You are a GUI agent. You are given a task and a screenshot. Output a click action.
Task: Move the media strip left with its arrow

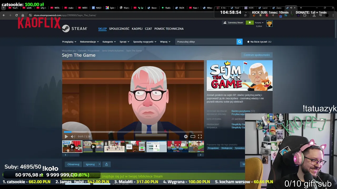66,155
